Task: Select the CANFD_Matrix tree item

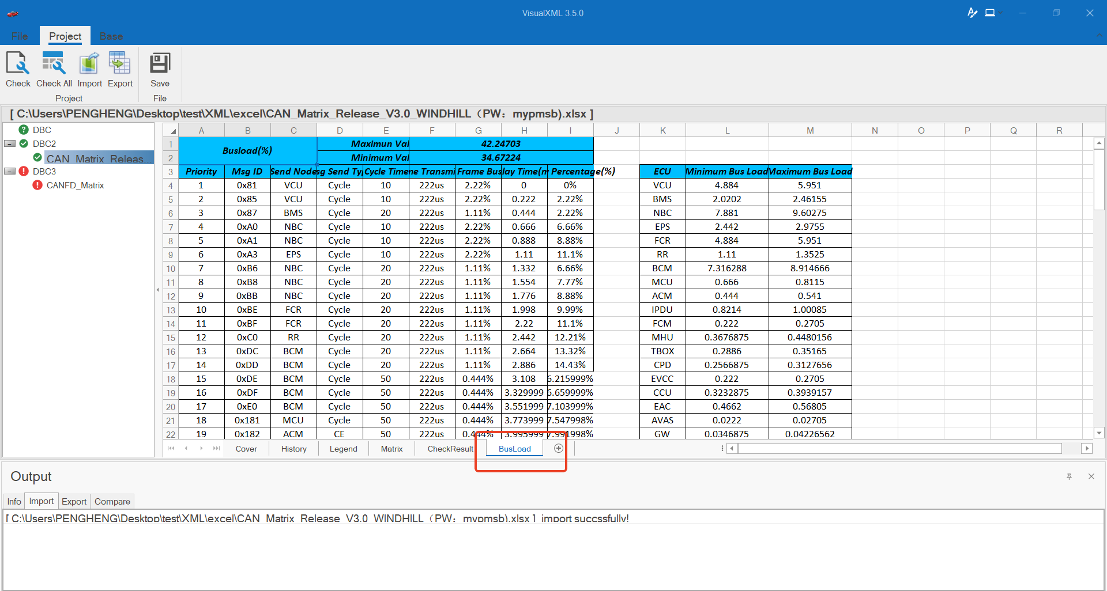Action: point(75,185)
